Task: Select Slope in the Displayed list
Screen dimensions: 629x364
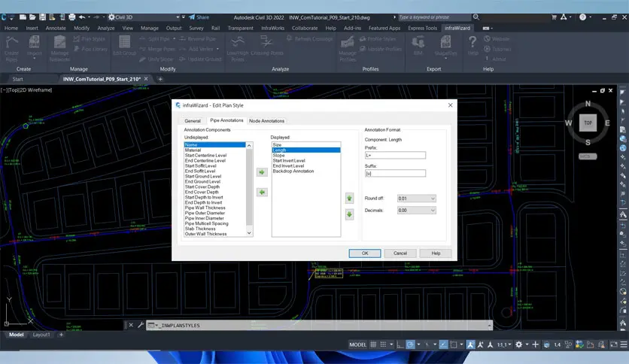Action: click(x=306, y=155)
